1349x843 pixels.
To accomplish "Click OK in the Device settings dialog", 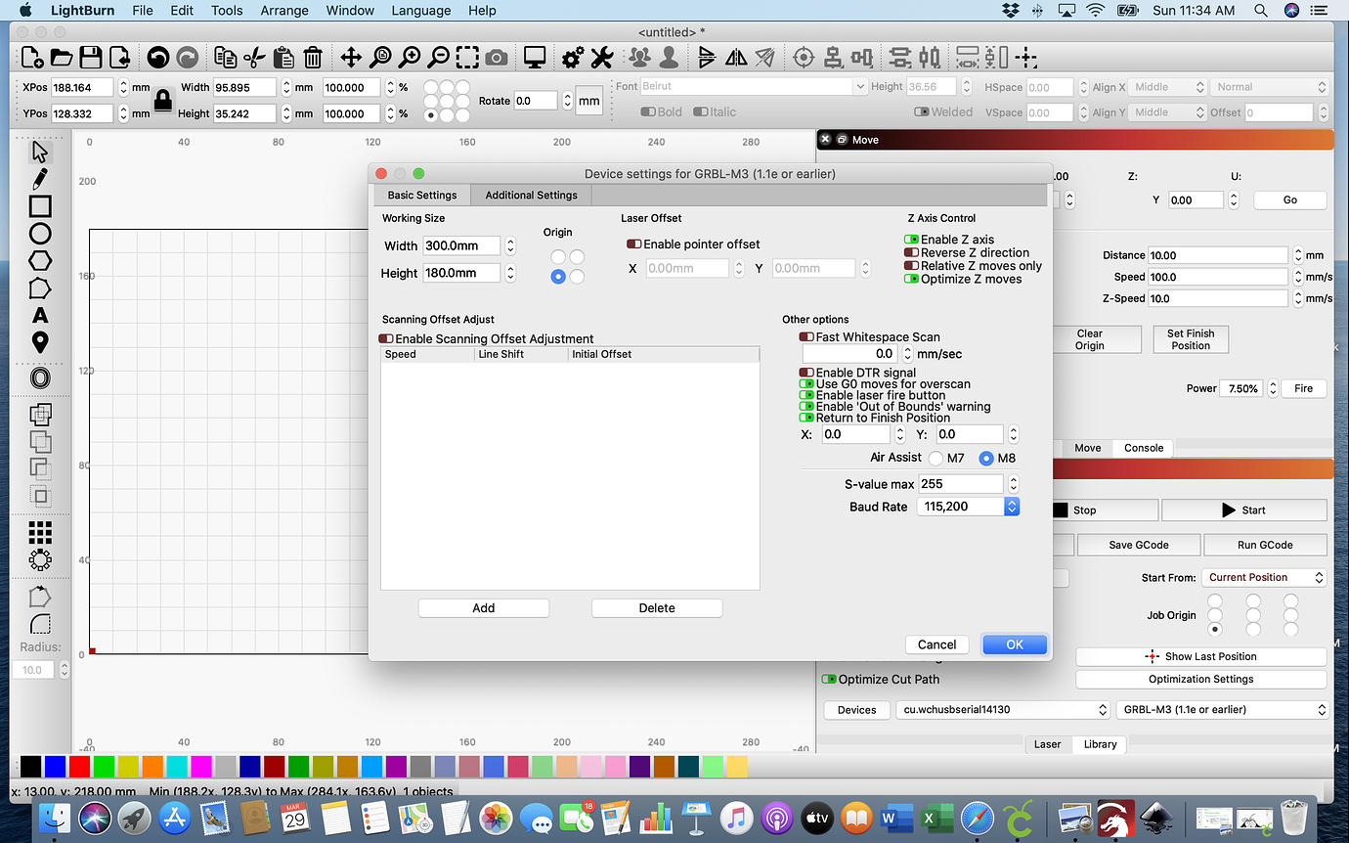I will (x=1014, y=644).
